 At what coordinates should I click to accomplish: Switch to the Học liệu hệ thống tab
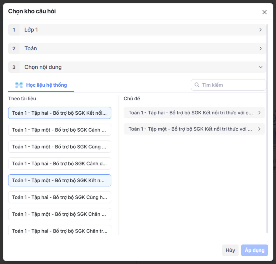[x=41, y=85]
